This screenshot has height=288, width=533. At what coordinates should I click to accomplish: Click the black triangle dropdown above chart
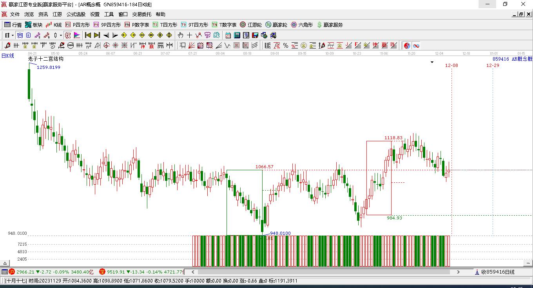(x=432, y=62)
